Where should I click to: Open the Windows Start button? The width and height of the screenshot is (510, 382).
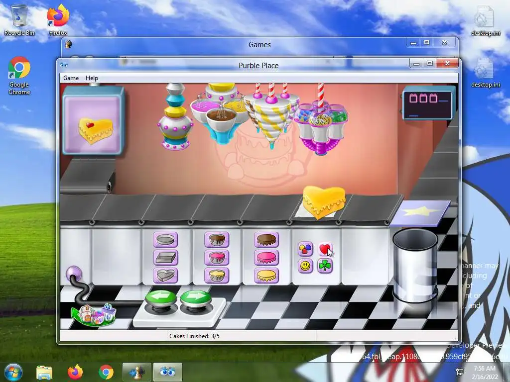coord(12,372)
